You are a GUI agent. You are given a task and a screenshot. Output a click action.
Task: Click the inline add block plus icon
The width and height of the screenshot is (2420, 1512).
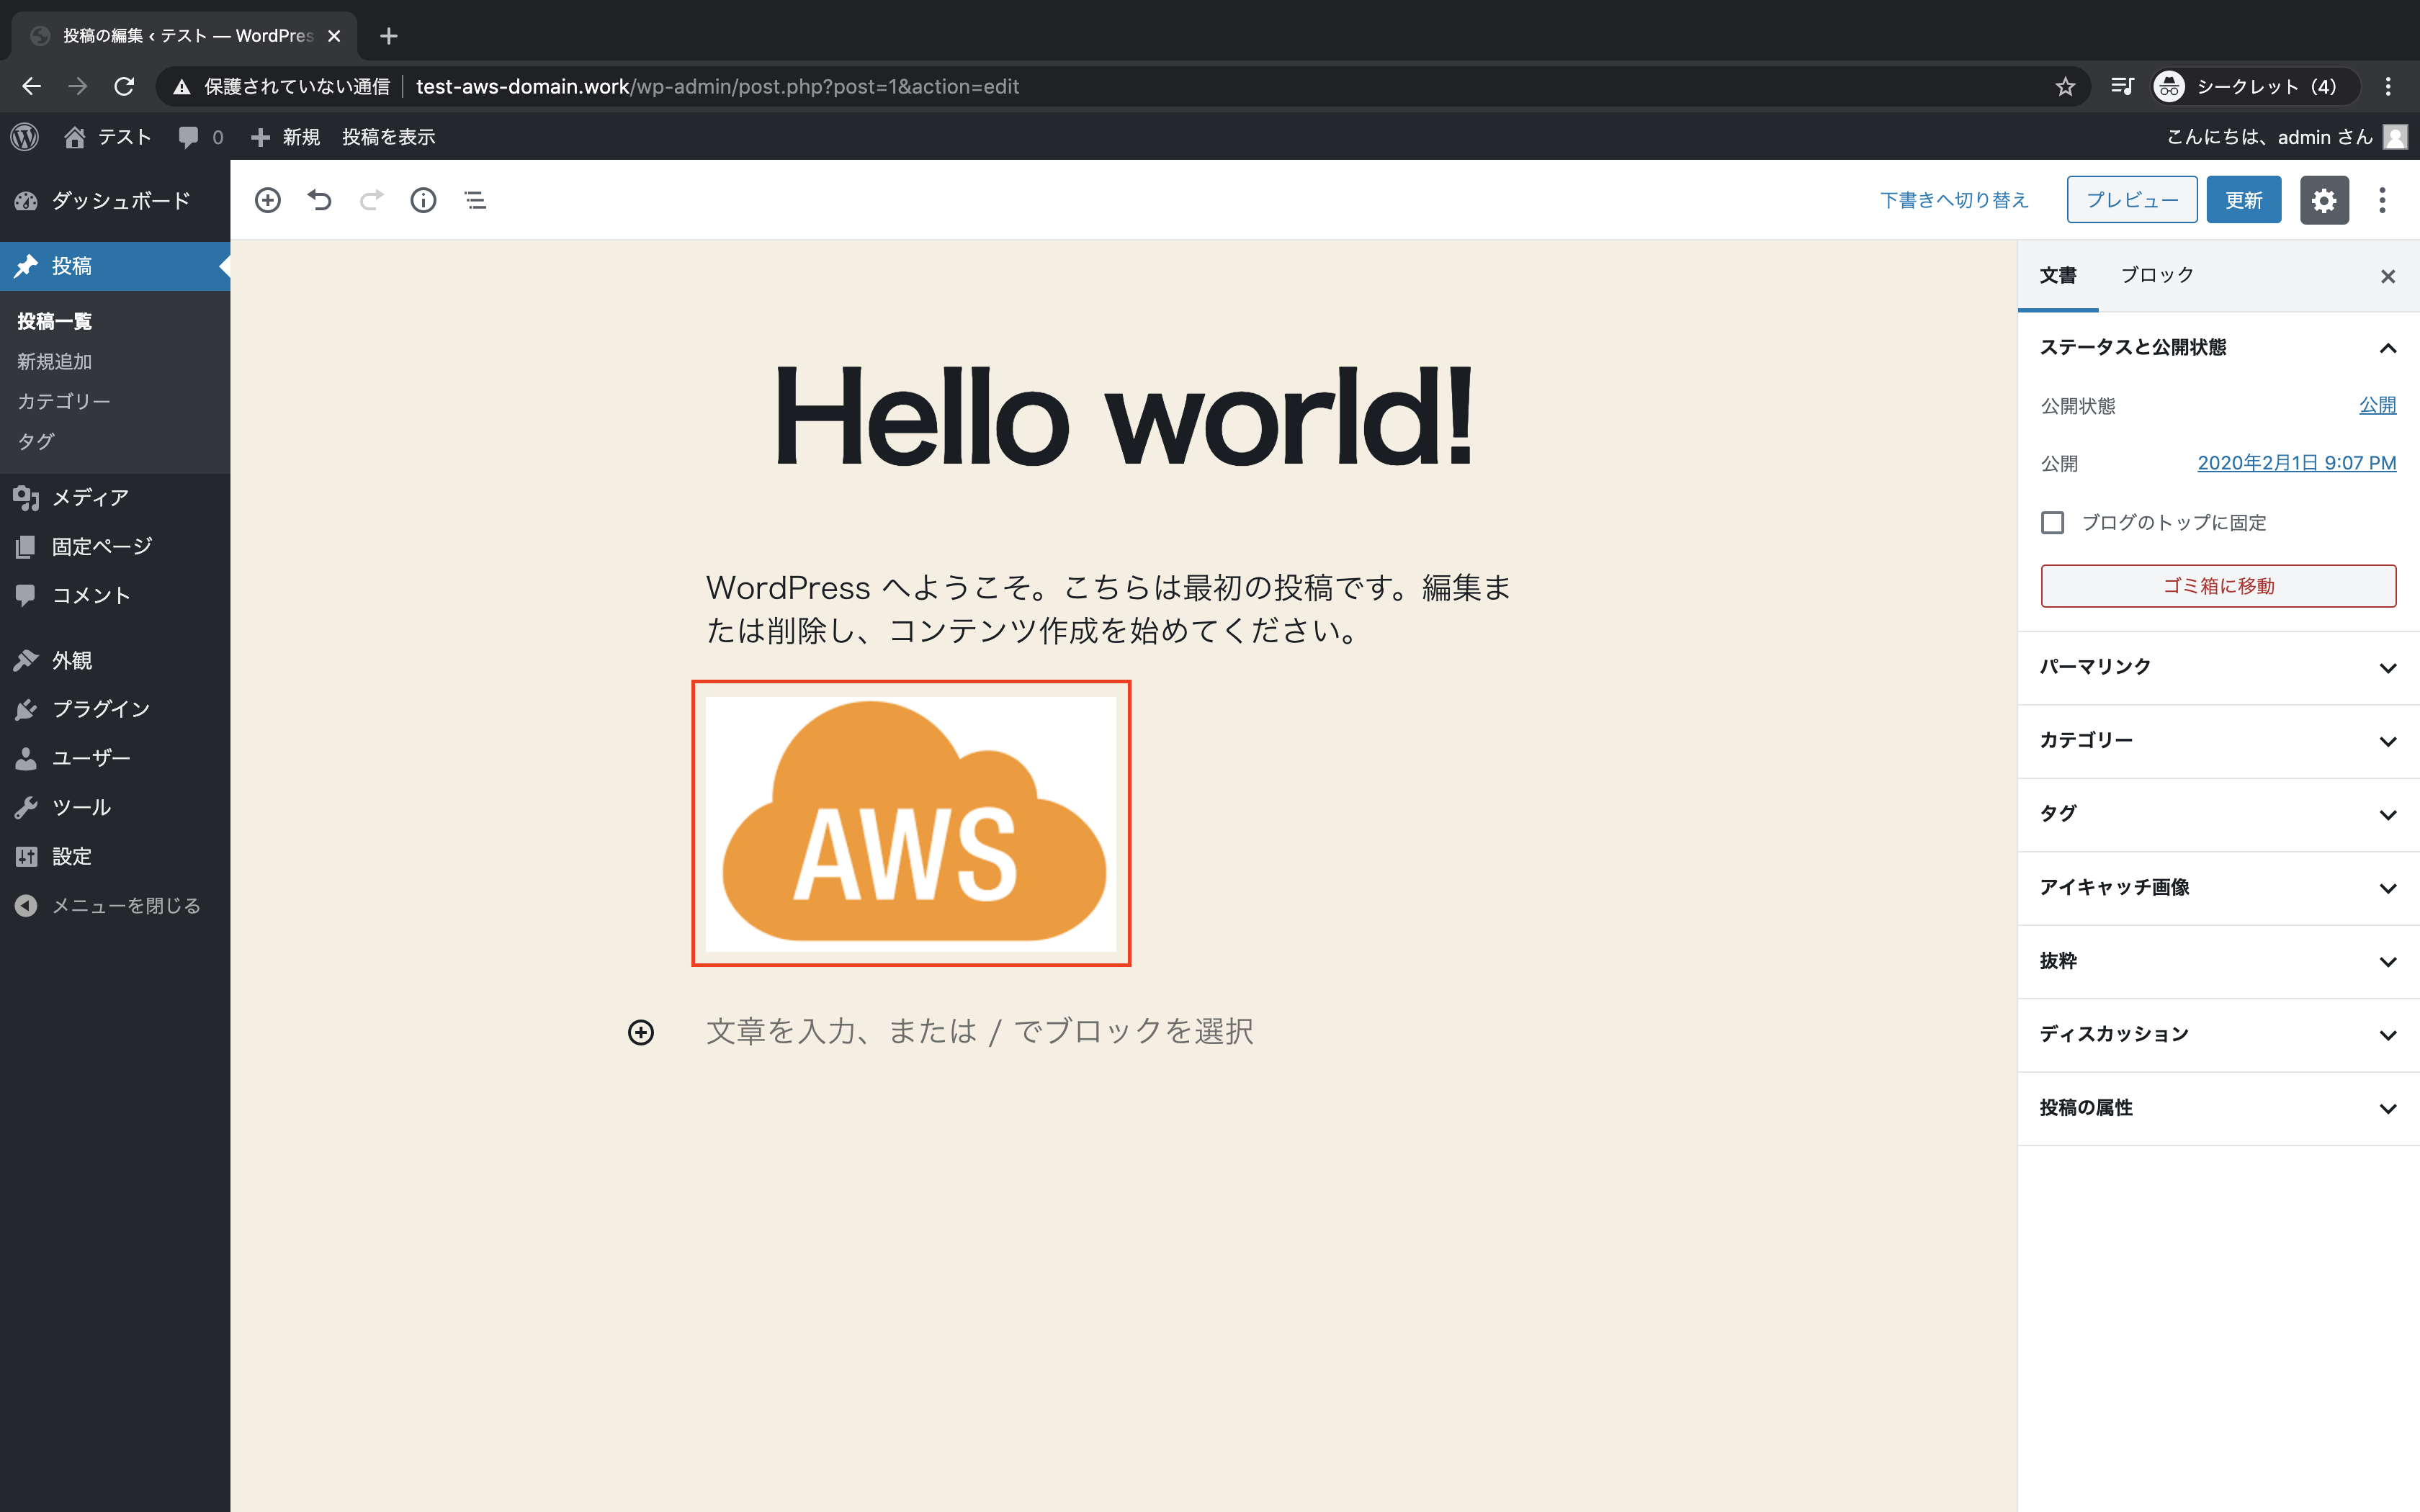[641, 1032]
